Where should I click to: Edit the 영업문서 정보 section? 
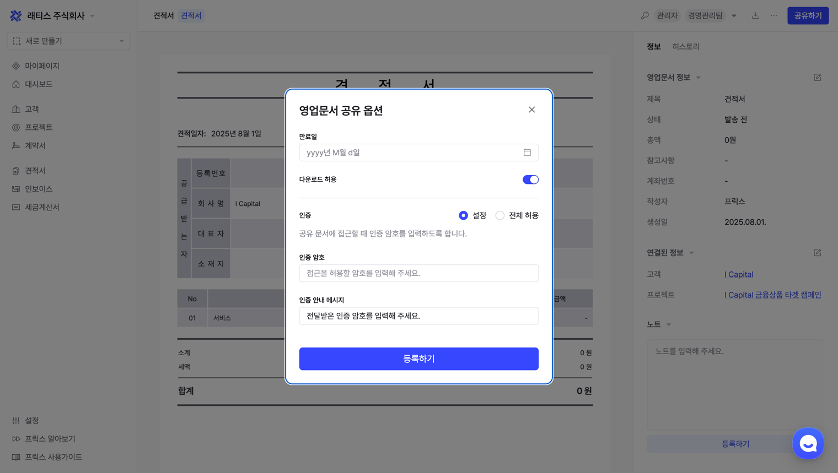click(x=817, y=78)
